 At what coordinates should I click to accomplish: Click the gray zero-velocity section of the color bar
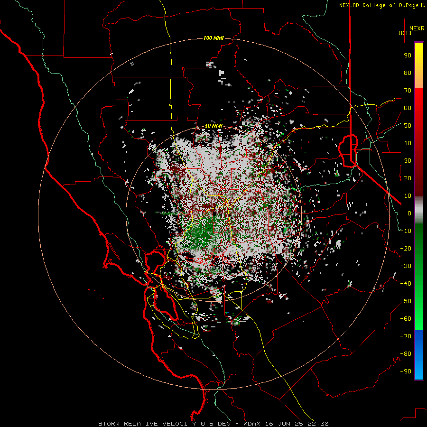419,210
